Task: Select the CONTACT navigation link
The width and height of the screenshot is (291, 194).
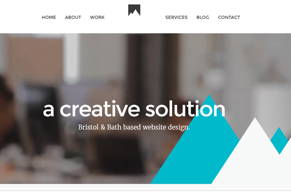Action: (229, 17)
